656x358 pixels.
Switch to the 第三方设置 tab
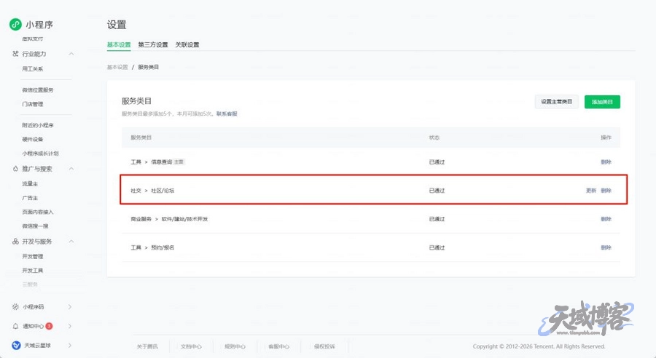click(153, 44)
